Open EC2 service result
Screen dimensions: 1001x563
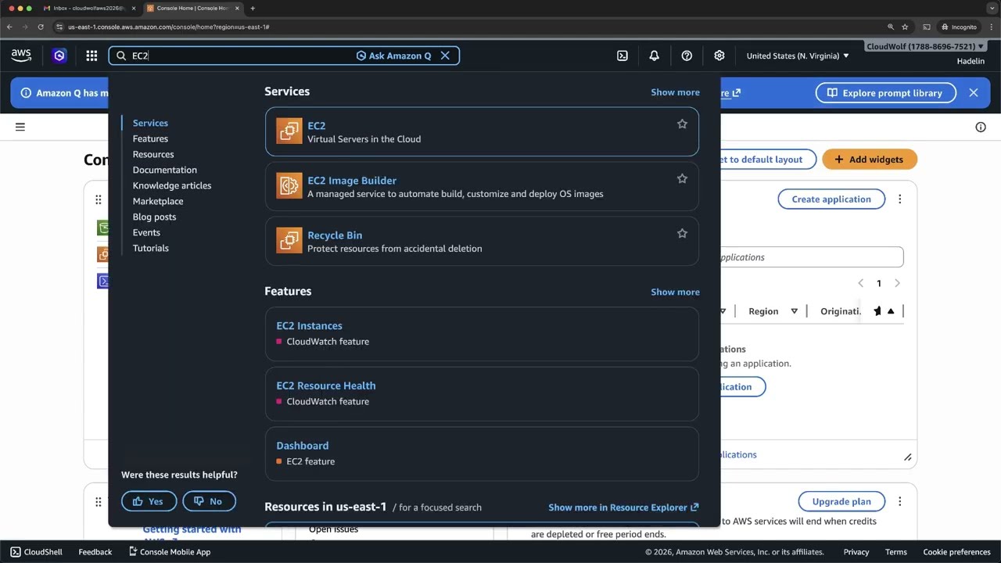click(x=482, y=131)
